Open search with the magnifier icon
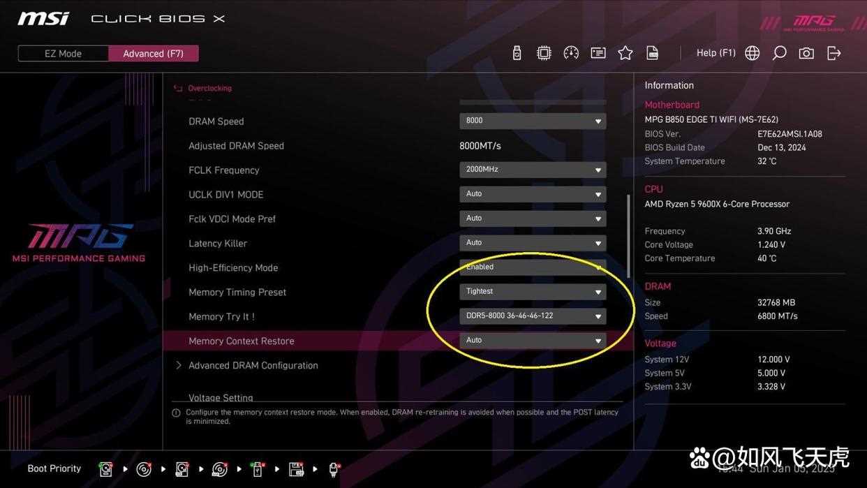This screenshot has width=867, height=488. (x=779, y=53)
